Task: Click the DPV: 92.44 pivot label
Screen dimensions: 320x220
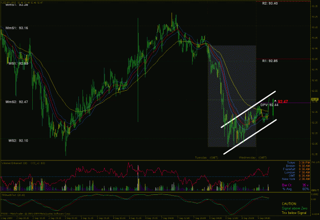Action: click(269, 105)
